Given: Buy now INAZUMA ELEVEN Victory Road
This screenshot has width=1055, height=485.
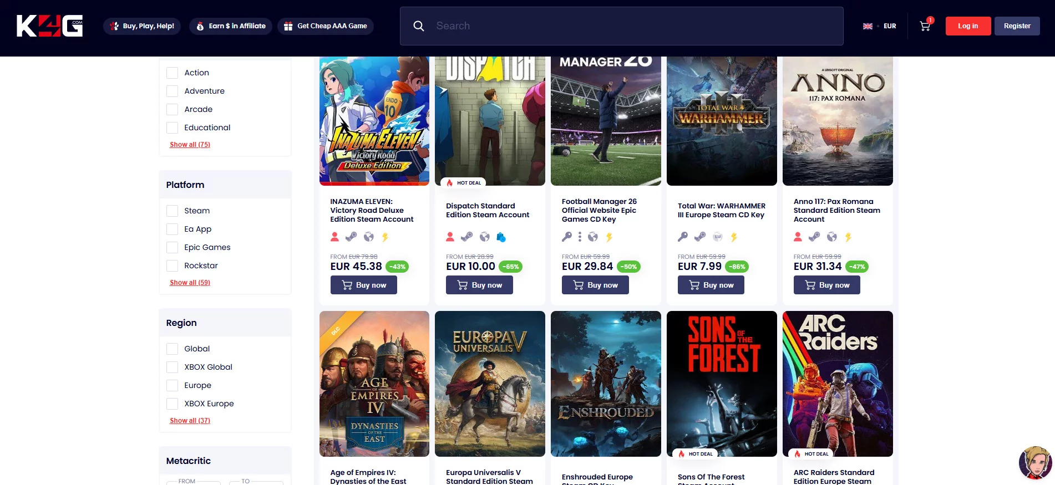Looking at the screenshot, I should 364,285.
